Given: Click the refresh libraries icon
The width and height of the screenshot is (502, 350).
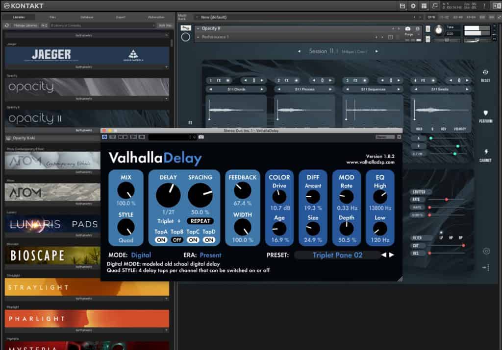Looking at the screenshot, I should point(7,25).
